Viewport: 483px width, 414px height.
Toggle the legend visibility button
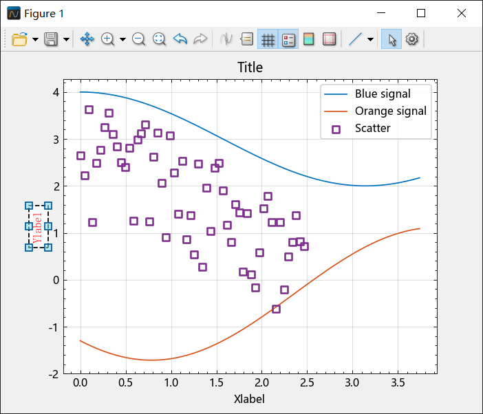click(288, 39)
